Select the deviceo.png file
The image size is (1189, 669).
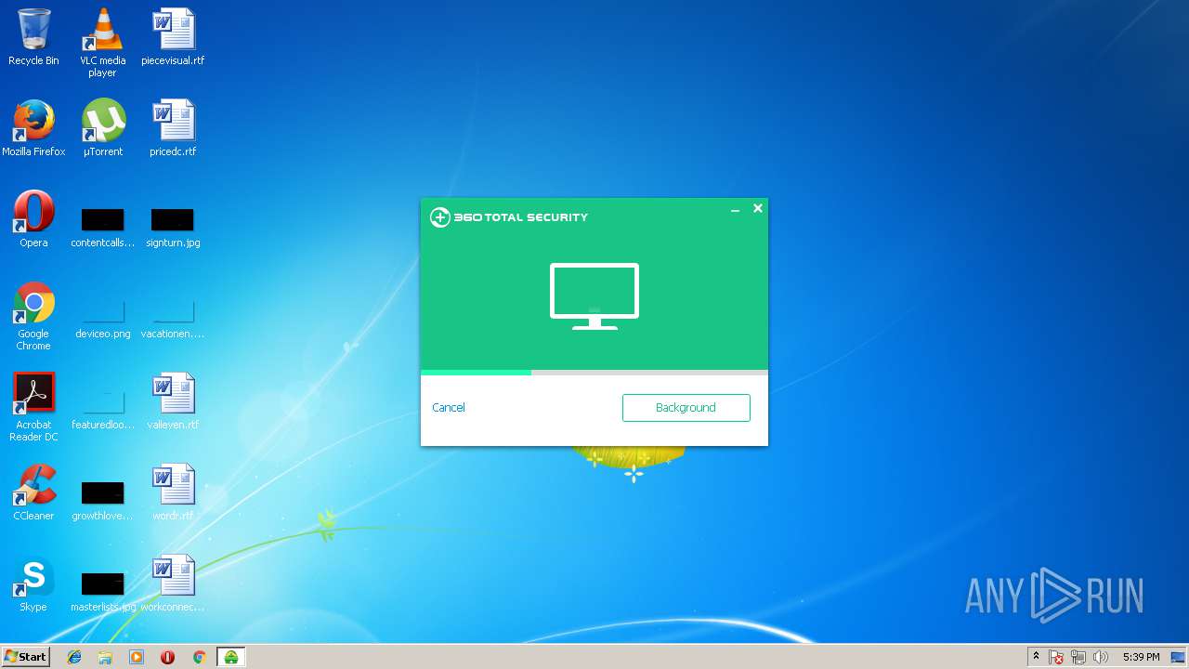pyautogui.click(x=102, y=318)
